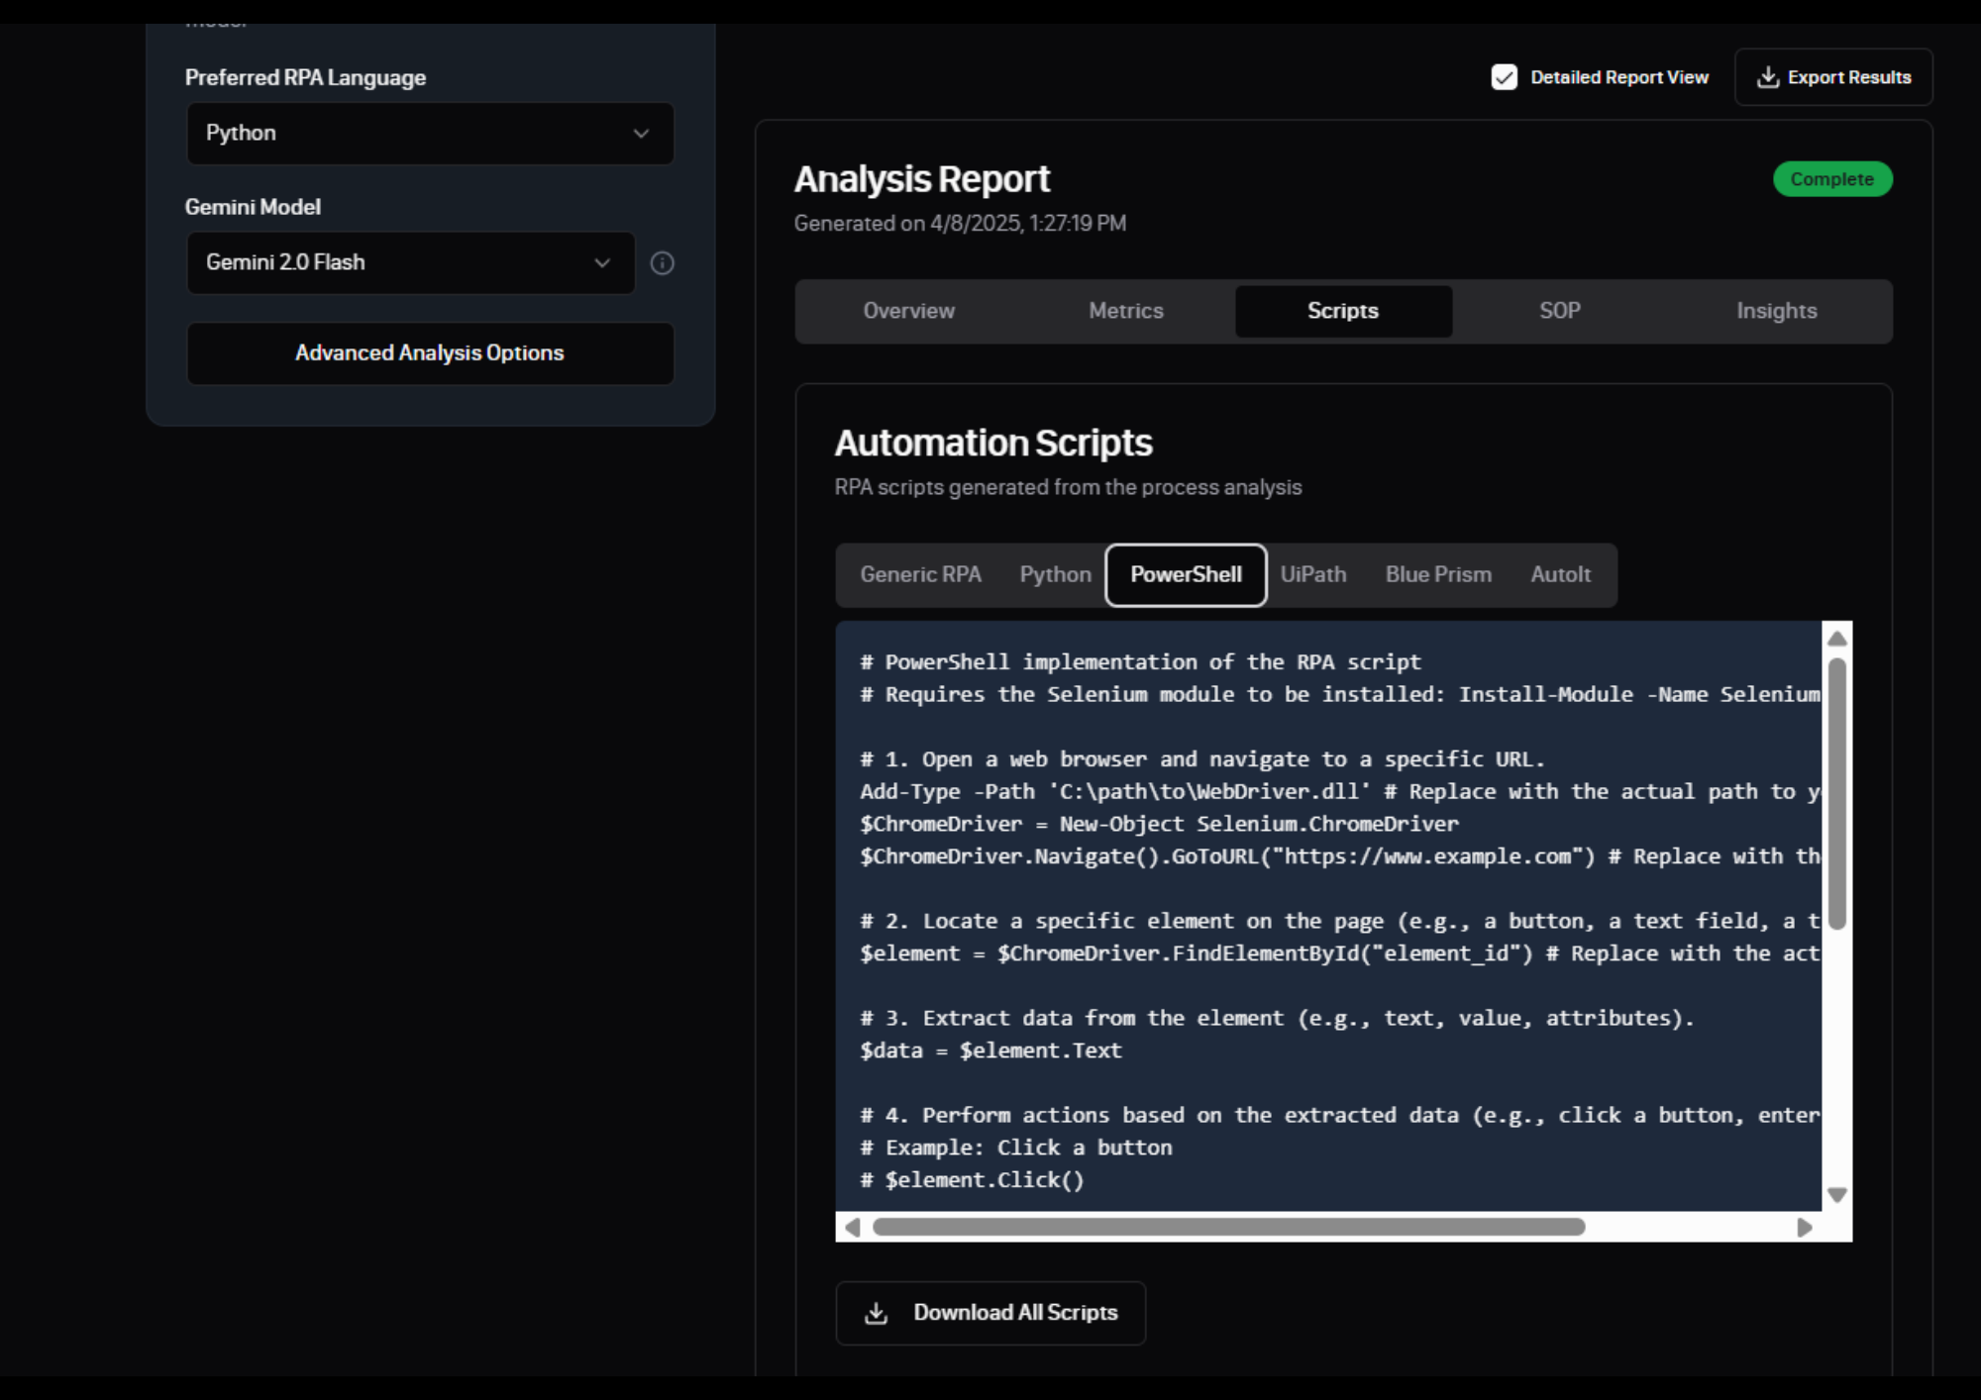This screenshot has height=1400, width=1981.
Task: Click the code scrollbar down arrow
Action: click(x=1836, y=1195)
